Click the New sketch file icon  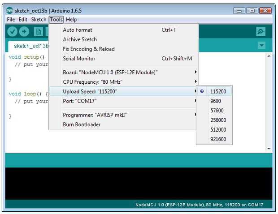coord(39,32)
